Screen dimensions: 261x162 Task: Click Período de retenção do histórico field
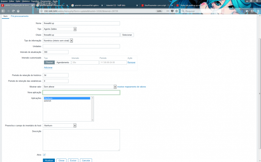coord(55,75)
